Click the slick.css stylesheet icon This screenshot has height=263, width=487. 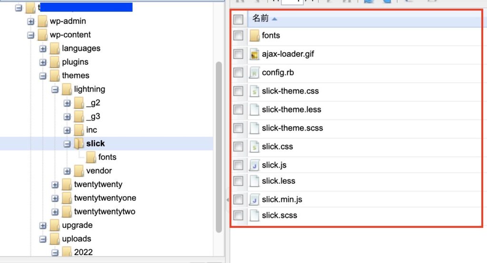[254, 147]
